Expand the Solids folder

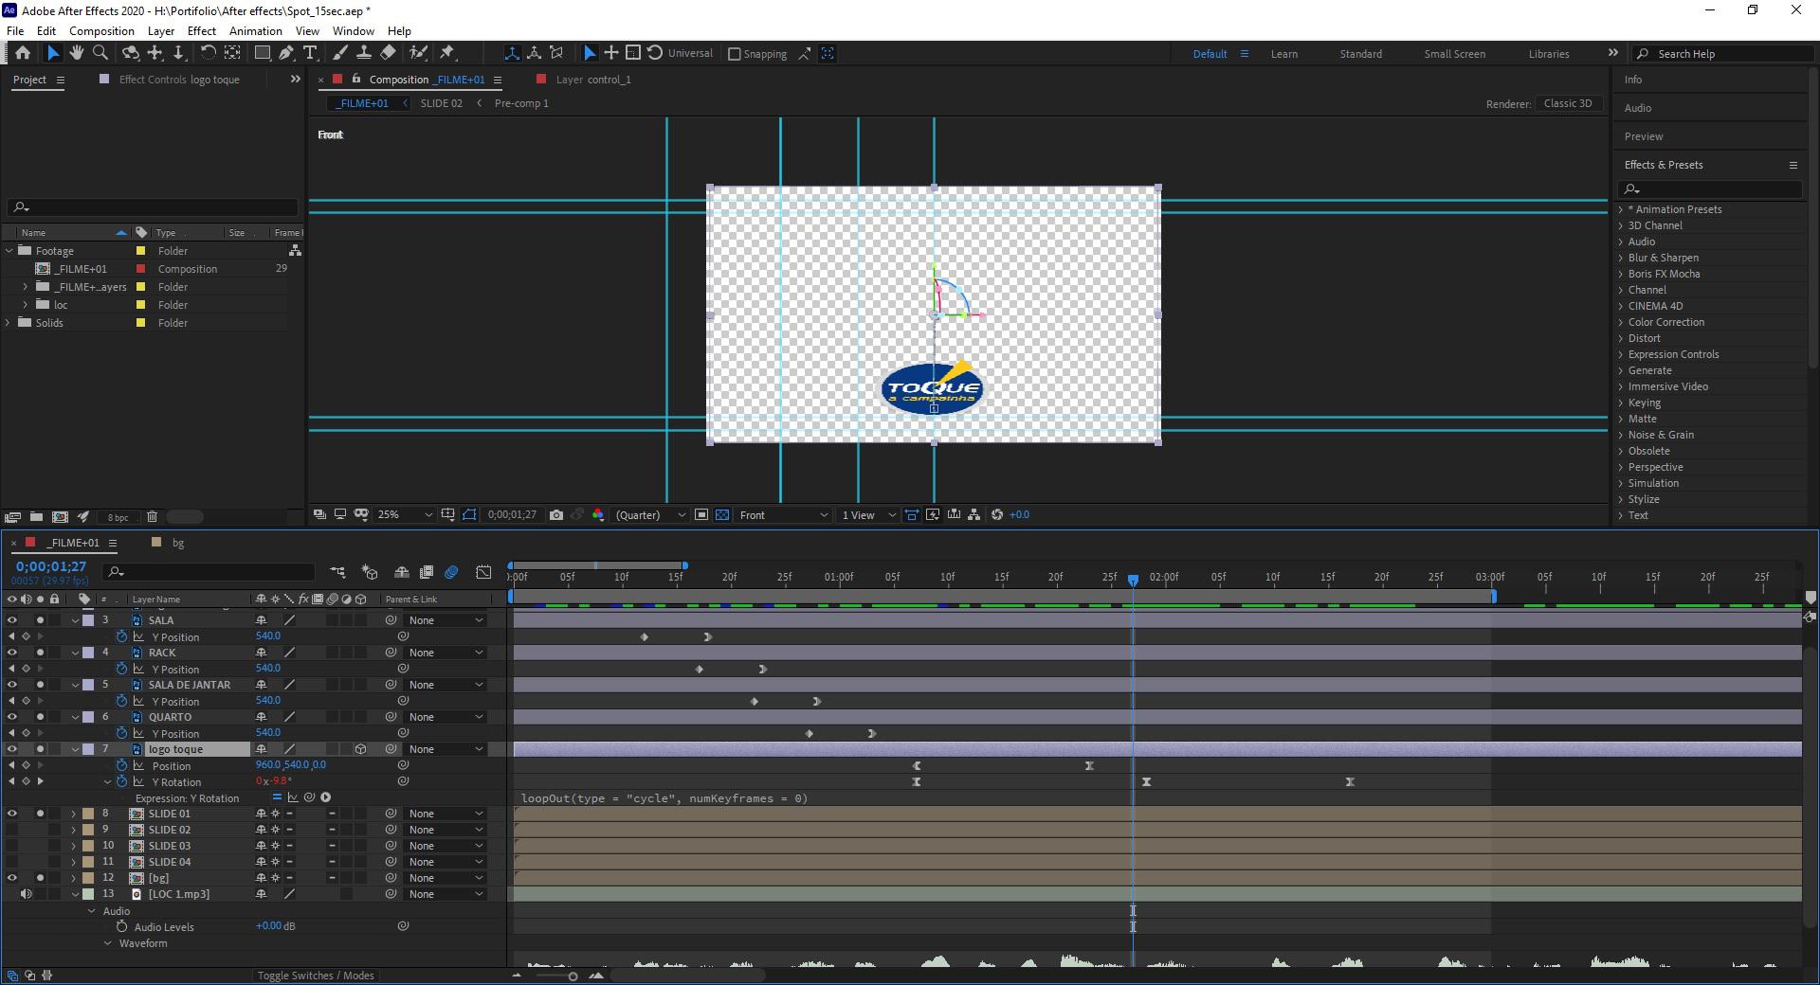tap(9, 323)
